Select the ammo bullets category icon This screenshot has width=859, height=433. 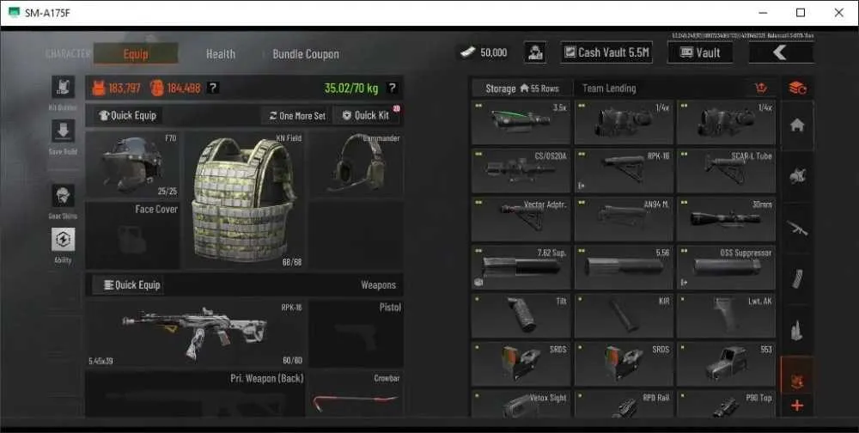click(x=797, y=329)
